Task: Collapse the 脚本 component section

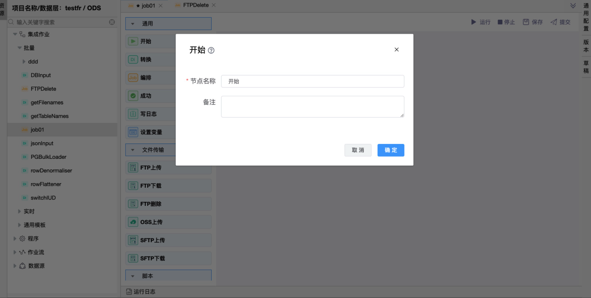Action: 133,276
